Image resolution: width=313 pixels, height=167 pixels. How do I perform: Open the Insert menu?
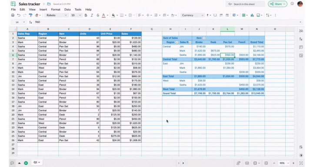pos(43,10)
